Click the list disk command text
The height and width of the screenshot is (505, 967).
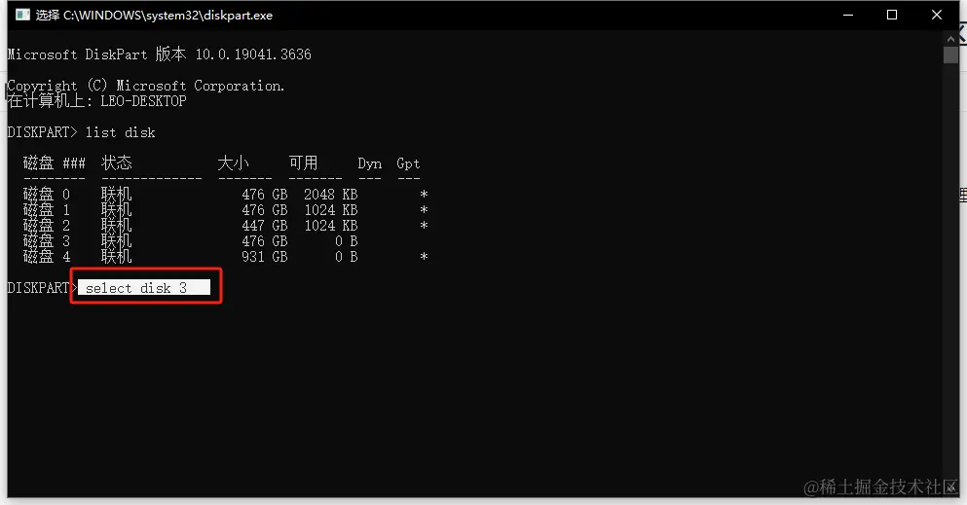tap(120, 132)
